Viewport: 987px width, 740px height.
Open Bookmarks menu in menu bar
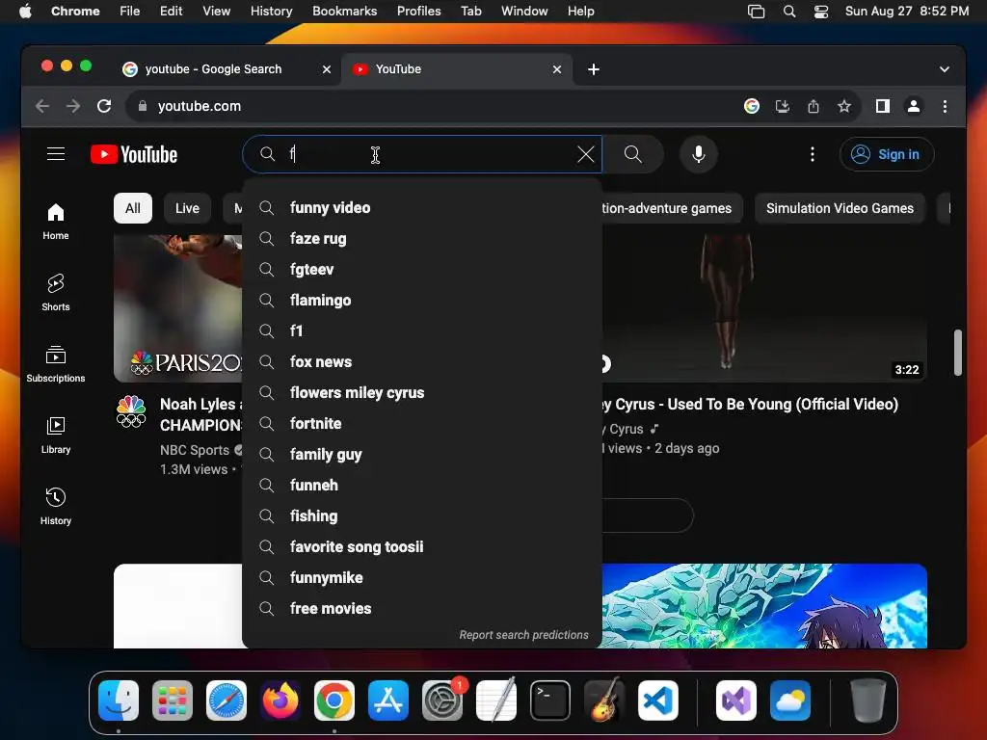point(344,12)
